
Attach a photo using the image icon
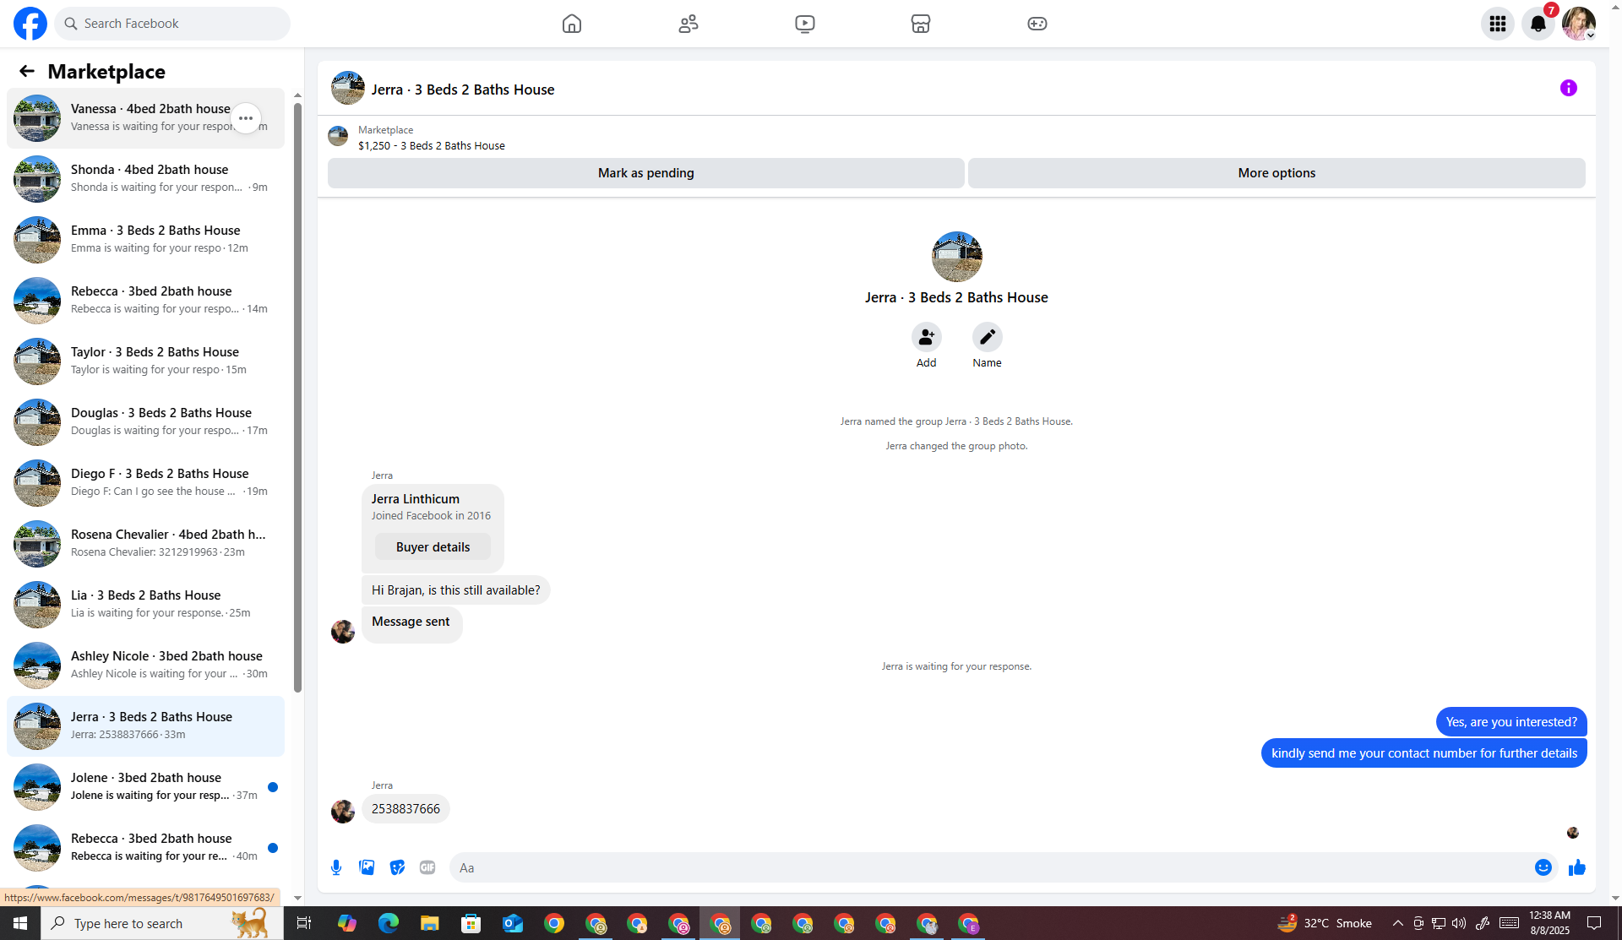click(x=367, y=867)
